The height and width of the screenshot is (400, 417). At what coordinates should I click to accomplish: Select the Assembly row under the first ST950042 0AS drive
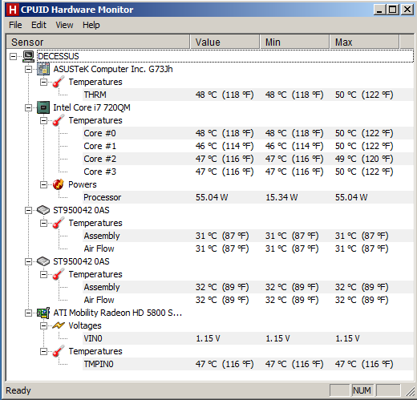click(x=248, y=236)
